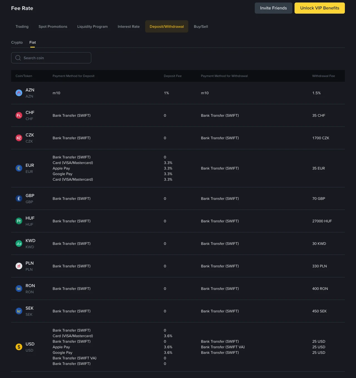The height and width of the screenshot is (378, 356).
Task: Click the USD dollar currency icon
Action: click(19, 347)
